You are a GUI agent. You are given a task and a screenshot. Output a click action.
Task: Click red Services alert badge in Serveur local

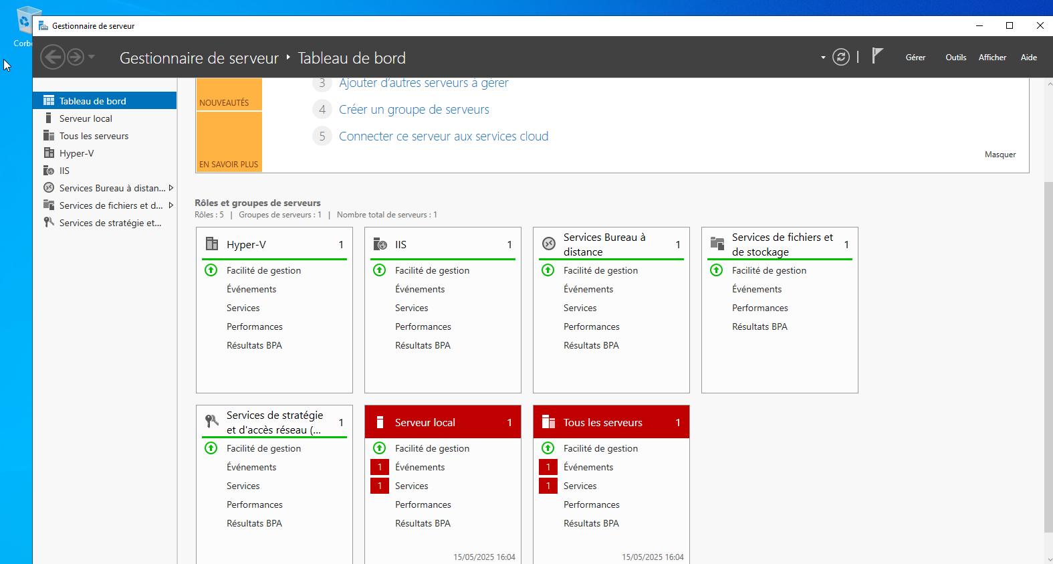point(380,486)
